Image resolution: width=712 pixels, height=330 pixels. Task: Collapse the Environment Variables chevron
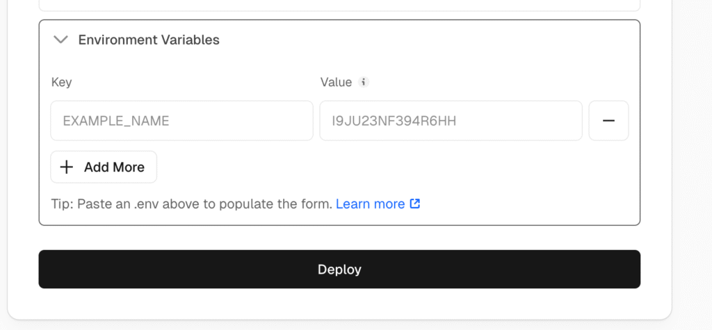pyautogui.click(x=60, y=40)
